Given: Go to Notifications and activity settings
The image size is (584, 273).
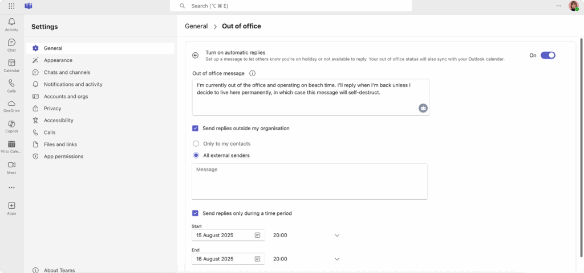Looking at the screenshot, I should (73, 84).
